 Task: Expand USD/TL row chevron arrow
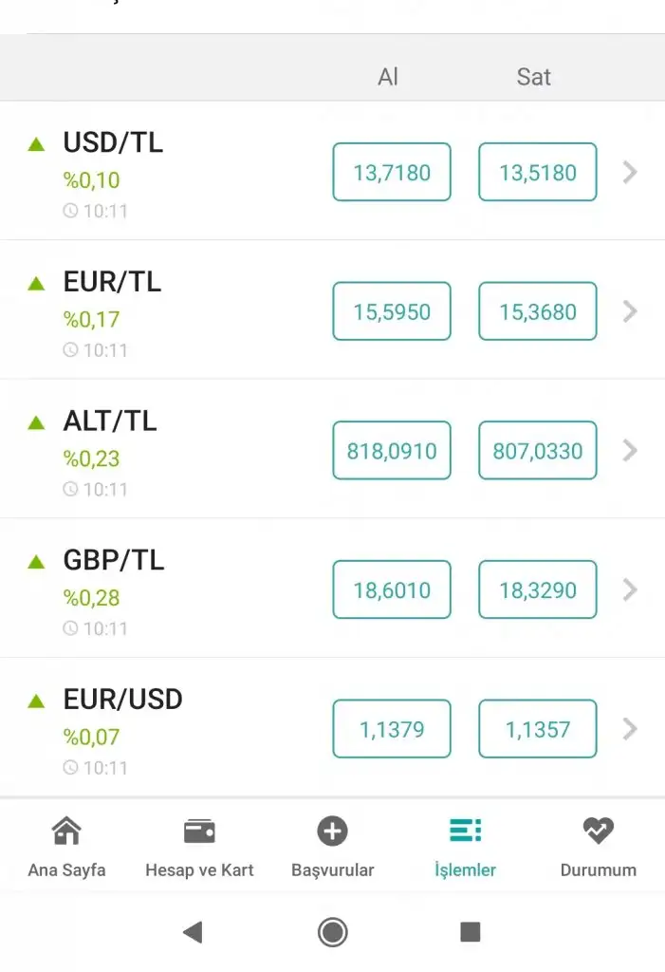tap(630, 172)
